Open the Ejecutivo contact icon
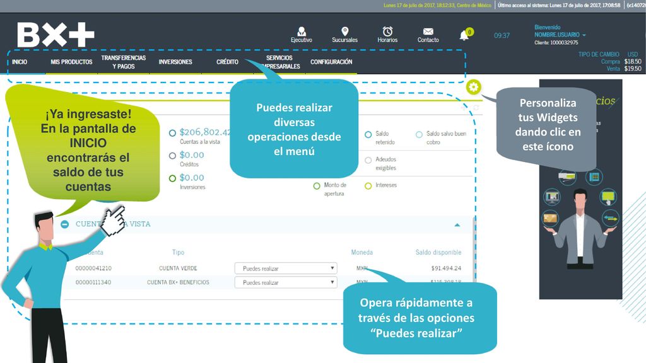This screenshot has width=646, height=363. click(302, 32)
